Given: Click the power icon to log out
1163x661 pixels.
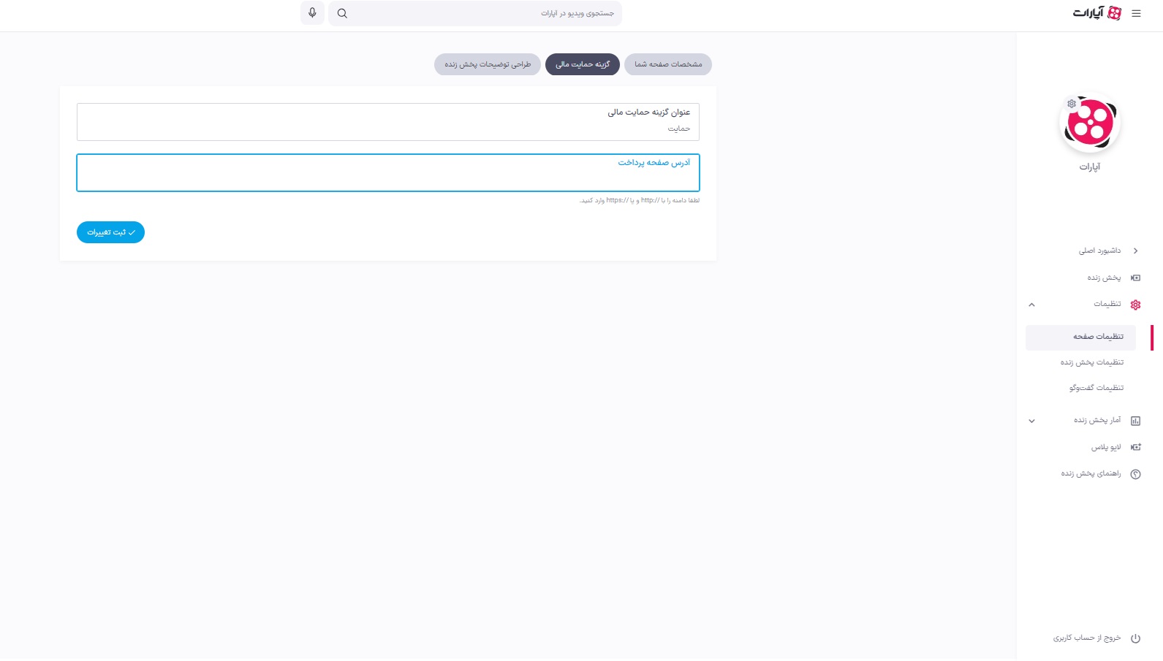Looking at the screenshot, I should [1135, 638].
